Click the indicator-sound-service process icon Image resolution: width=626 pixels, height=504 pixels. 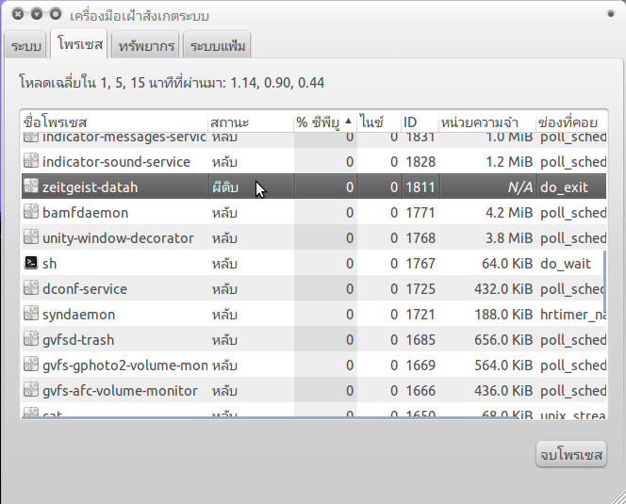(31, 162)
